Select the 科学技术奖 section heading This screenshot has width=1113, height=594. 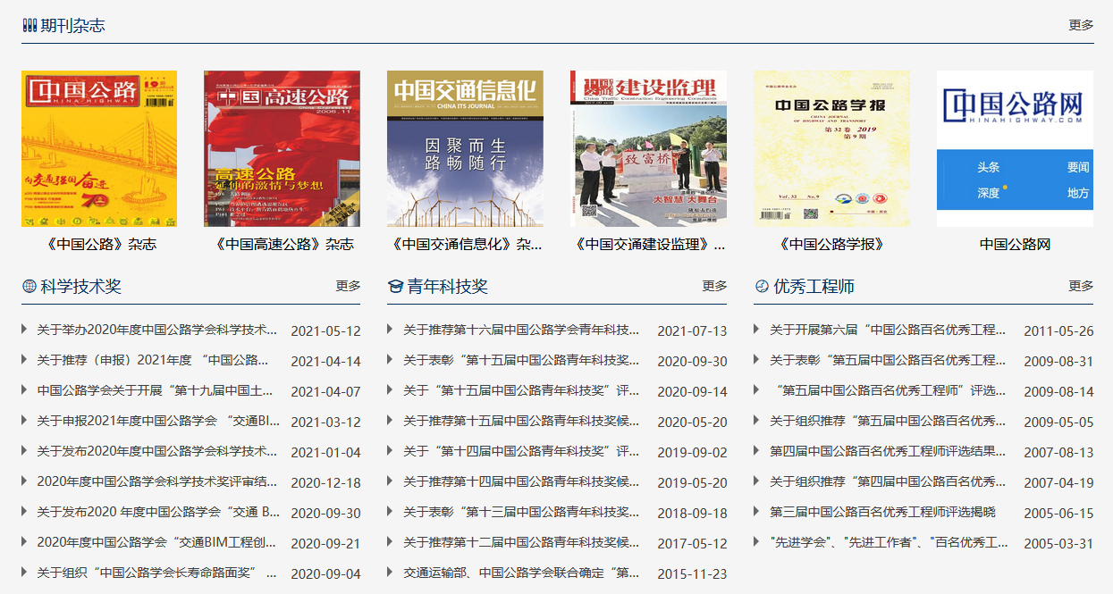(80, 286)
